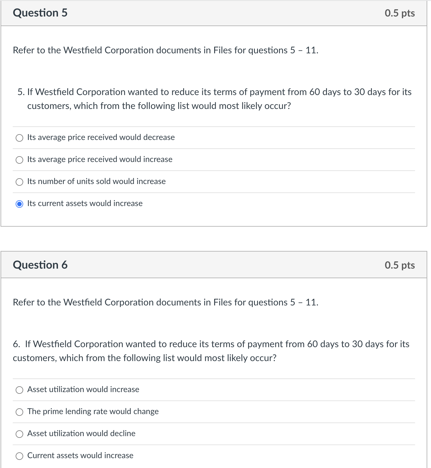Click Question 5's 'Refer to the Westfield Corporation' text

(x=166, y=50)
